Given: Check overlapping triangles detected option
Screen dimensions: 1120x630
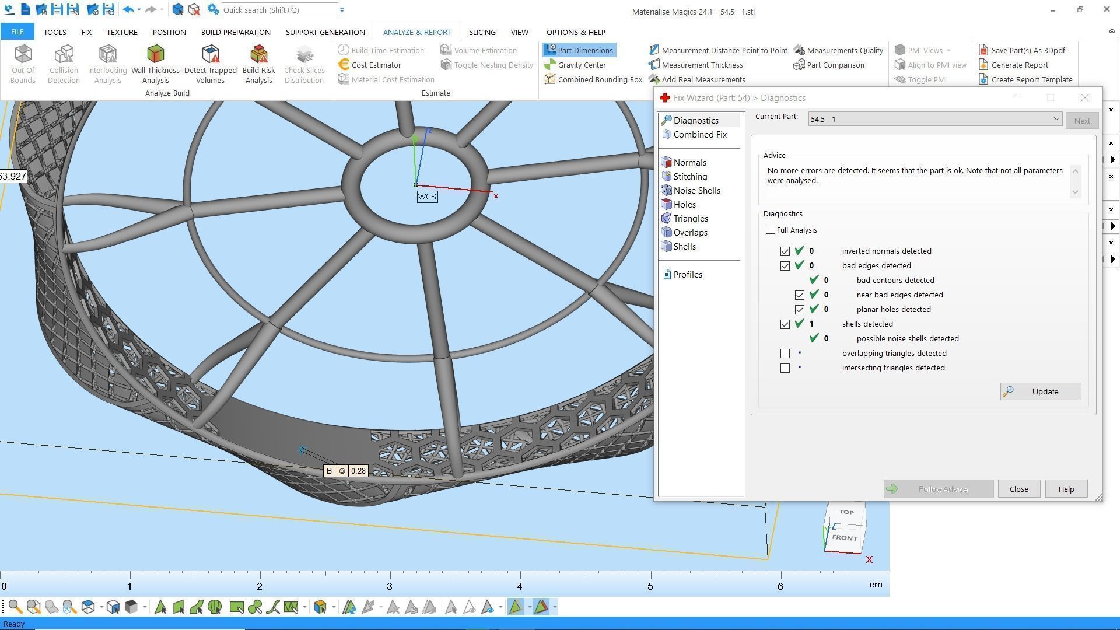Looking at the screenshot, I should (x=785, y=353).
